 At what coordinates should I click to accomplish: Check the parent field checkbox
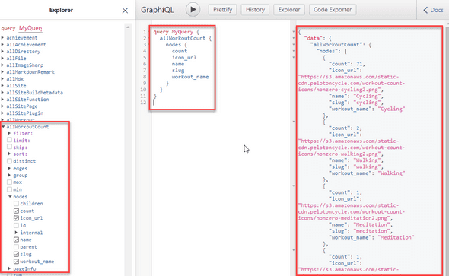pyautogui.click(x=16, y=247)
